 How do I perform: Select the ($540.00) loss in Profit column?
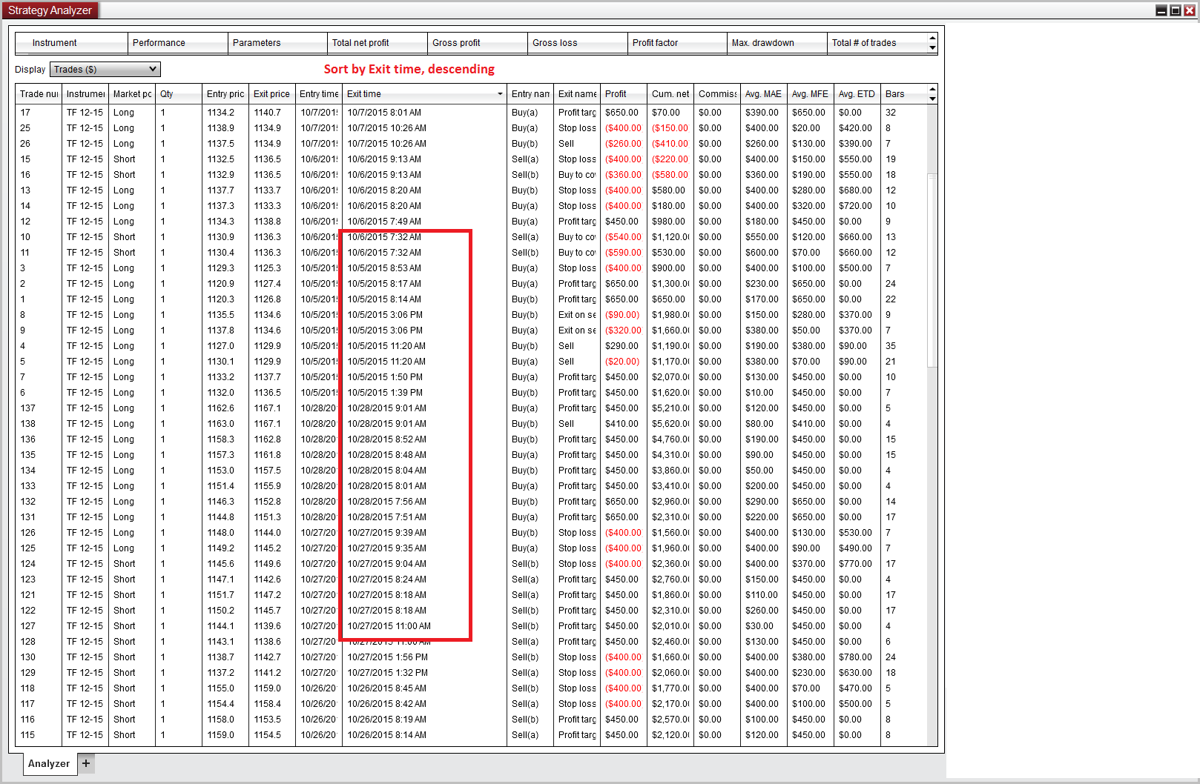[624, 237]
